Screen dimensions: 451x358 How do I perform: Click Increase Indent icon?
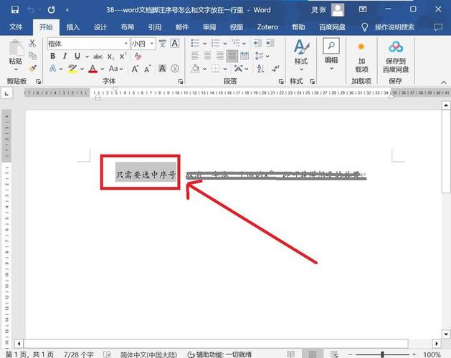(270, 44)
